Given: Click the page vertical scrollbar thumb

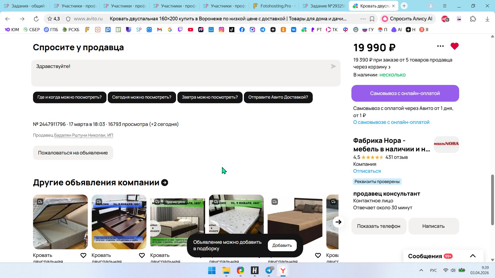Looking at the screenshot, I should tap(492, 199).
